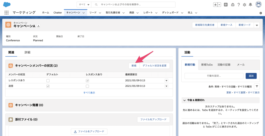The width and height of the screenshot is (265, 136).
Task: Open the help question mark icon
Action: 238,5
